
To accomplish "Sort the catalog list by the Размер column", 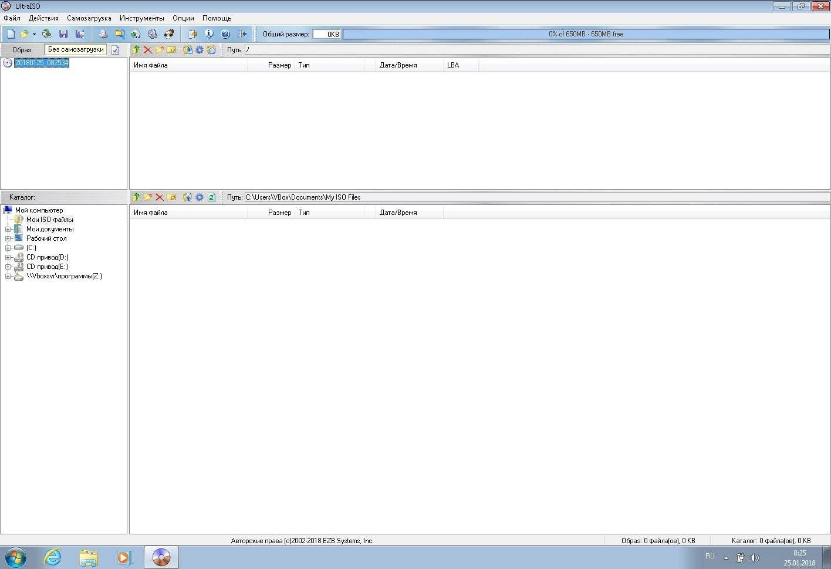I will [x=271, y=213].
